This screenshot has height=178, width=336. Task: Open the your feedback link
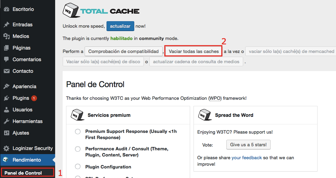click(x=247, y=158)
